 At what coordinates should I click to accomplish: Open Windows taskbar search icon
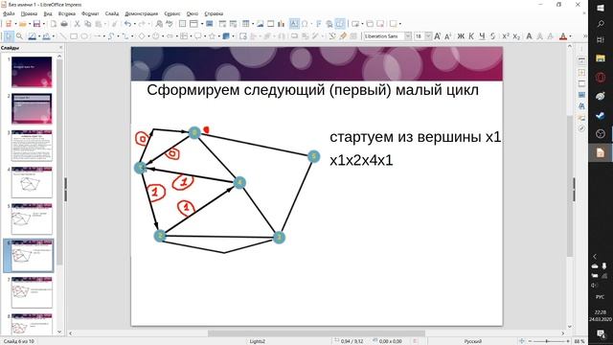point(601,24)
